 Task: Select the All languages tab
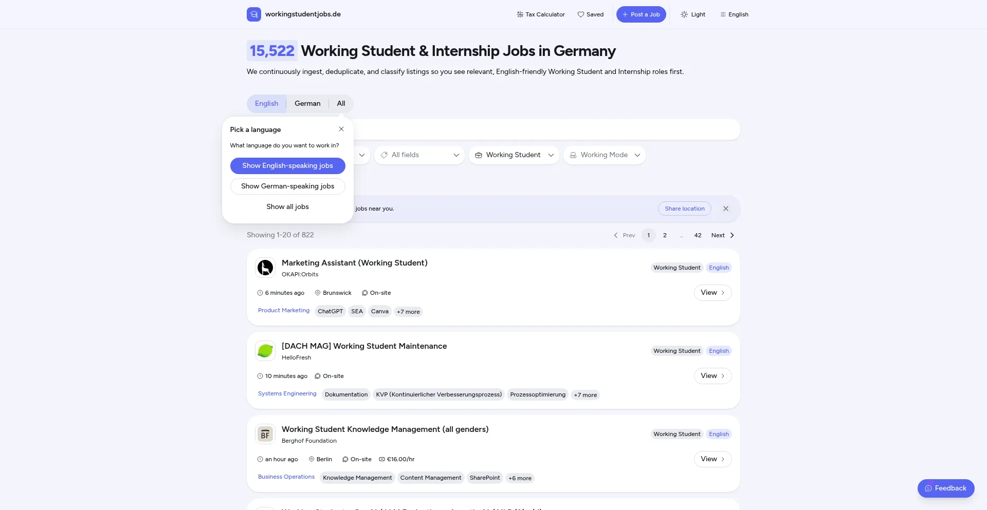(x=341, y=104)
